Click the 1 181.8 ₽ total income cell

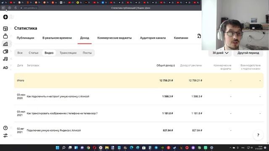coord(167,113)
